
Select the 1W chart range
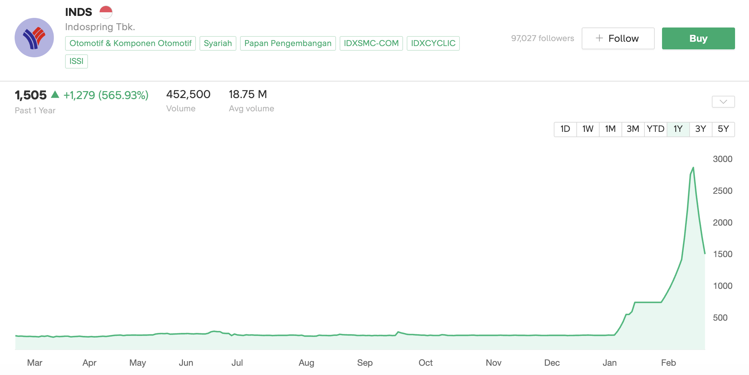[588, 129]
